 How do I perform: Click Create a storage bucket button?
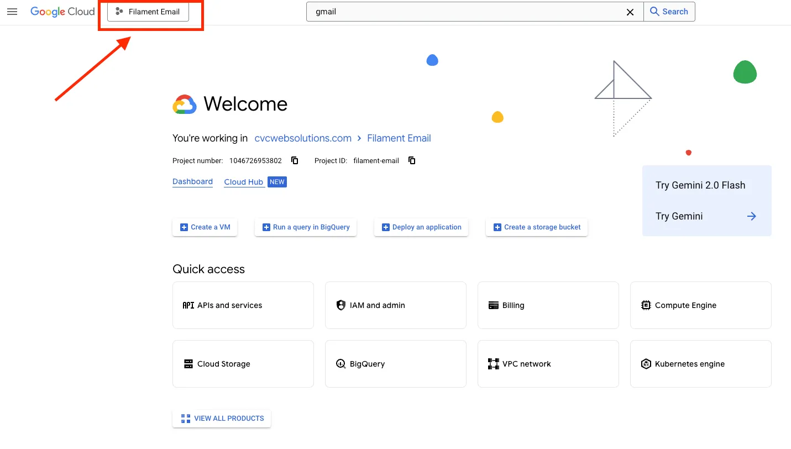tap(537, 227)
